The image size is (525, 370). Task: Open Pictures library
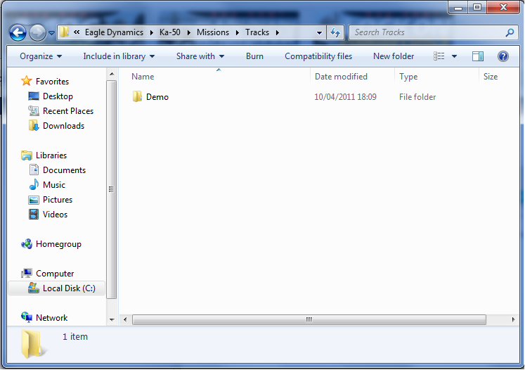coord(57,200)
